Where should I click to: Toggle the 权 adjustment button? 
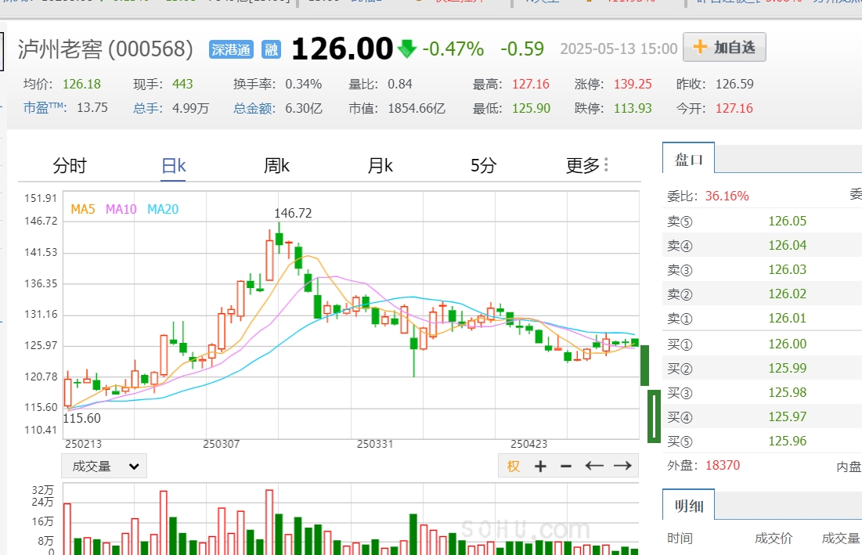(514, 466)
